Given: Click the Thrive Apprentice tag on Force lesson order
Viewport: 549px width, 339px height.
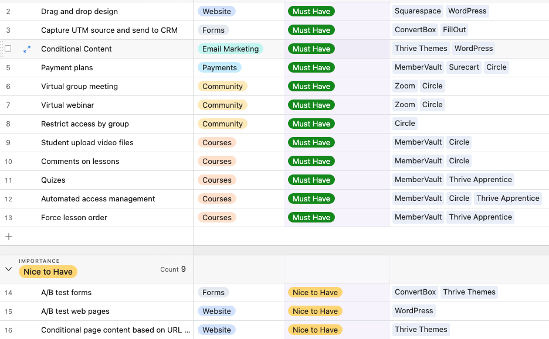Looking at the screenshot, I should 480,217.
